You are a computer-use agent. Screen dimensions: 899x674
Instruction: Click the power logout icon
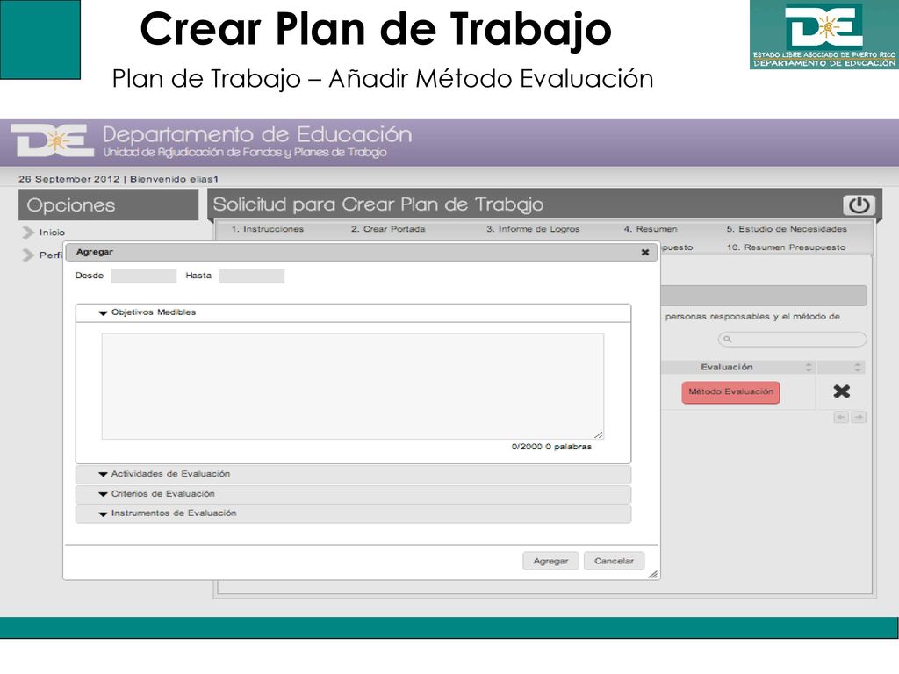point(859,205)
